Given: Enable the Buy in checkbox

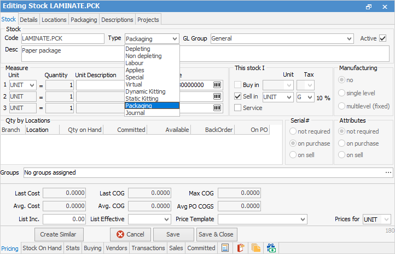Looking at the screenshot, I should tap(237, 85).
